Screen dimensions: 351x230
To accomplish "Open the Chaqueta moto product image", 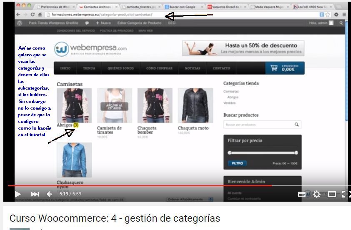I will [x=196, y=105].
